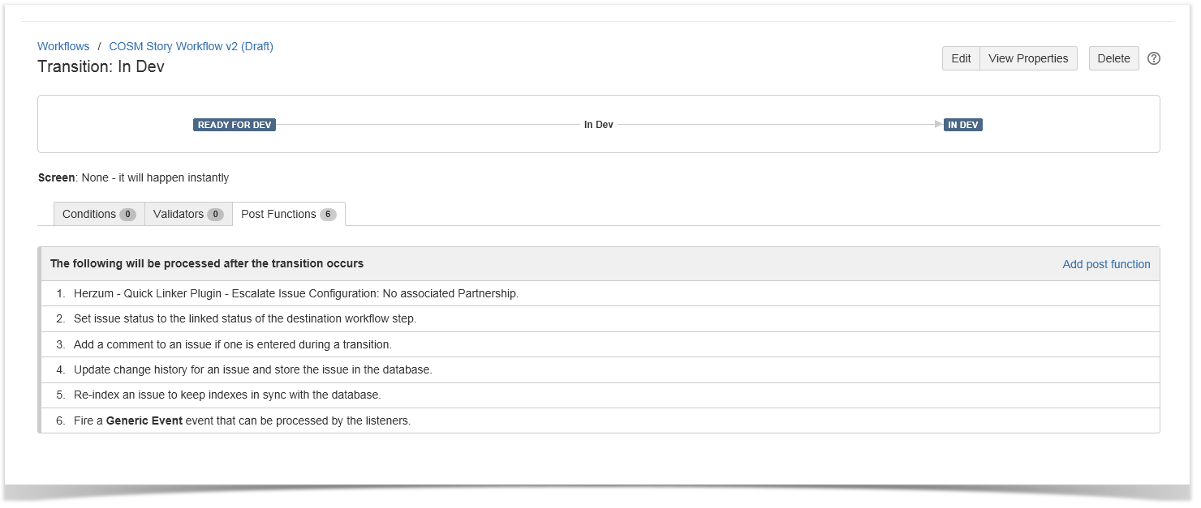This screenshot has height=508, width=1201.
Task: Click the In Dev transition label on the diagram
Action: tap(599, 125)
